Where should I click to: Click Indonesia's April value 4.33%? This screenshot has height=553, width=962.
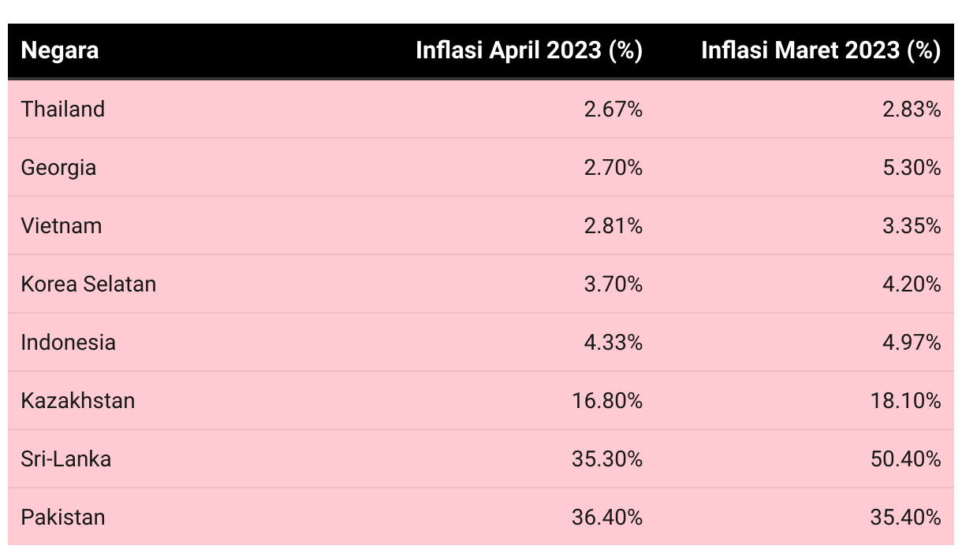click(613, 342)
